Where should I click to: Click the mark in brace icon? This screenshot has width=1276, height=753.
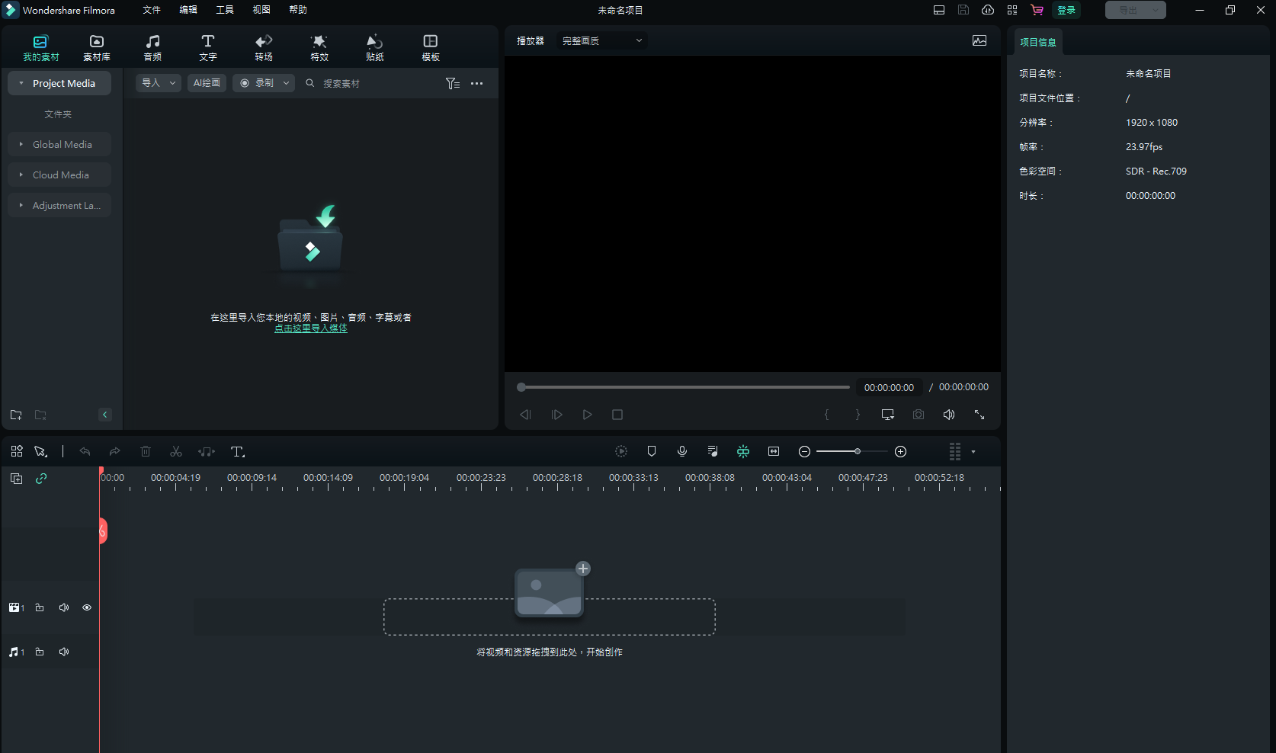tap(827, 415)
